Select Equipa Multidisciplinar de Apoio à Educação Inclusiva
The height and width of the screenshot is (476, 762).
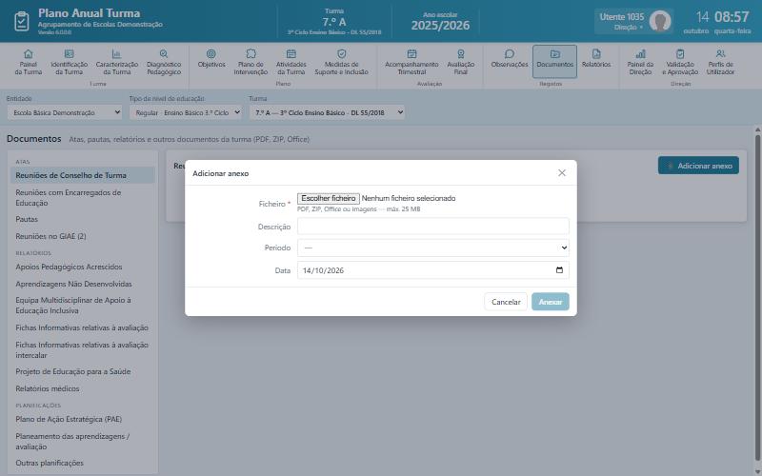coord(82,305)
